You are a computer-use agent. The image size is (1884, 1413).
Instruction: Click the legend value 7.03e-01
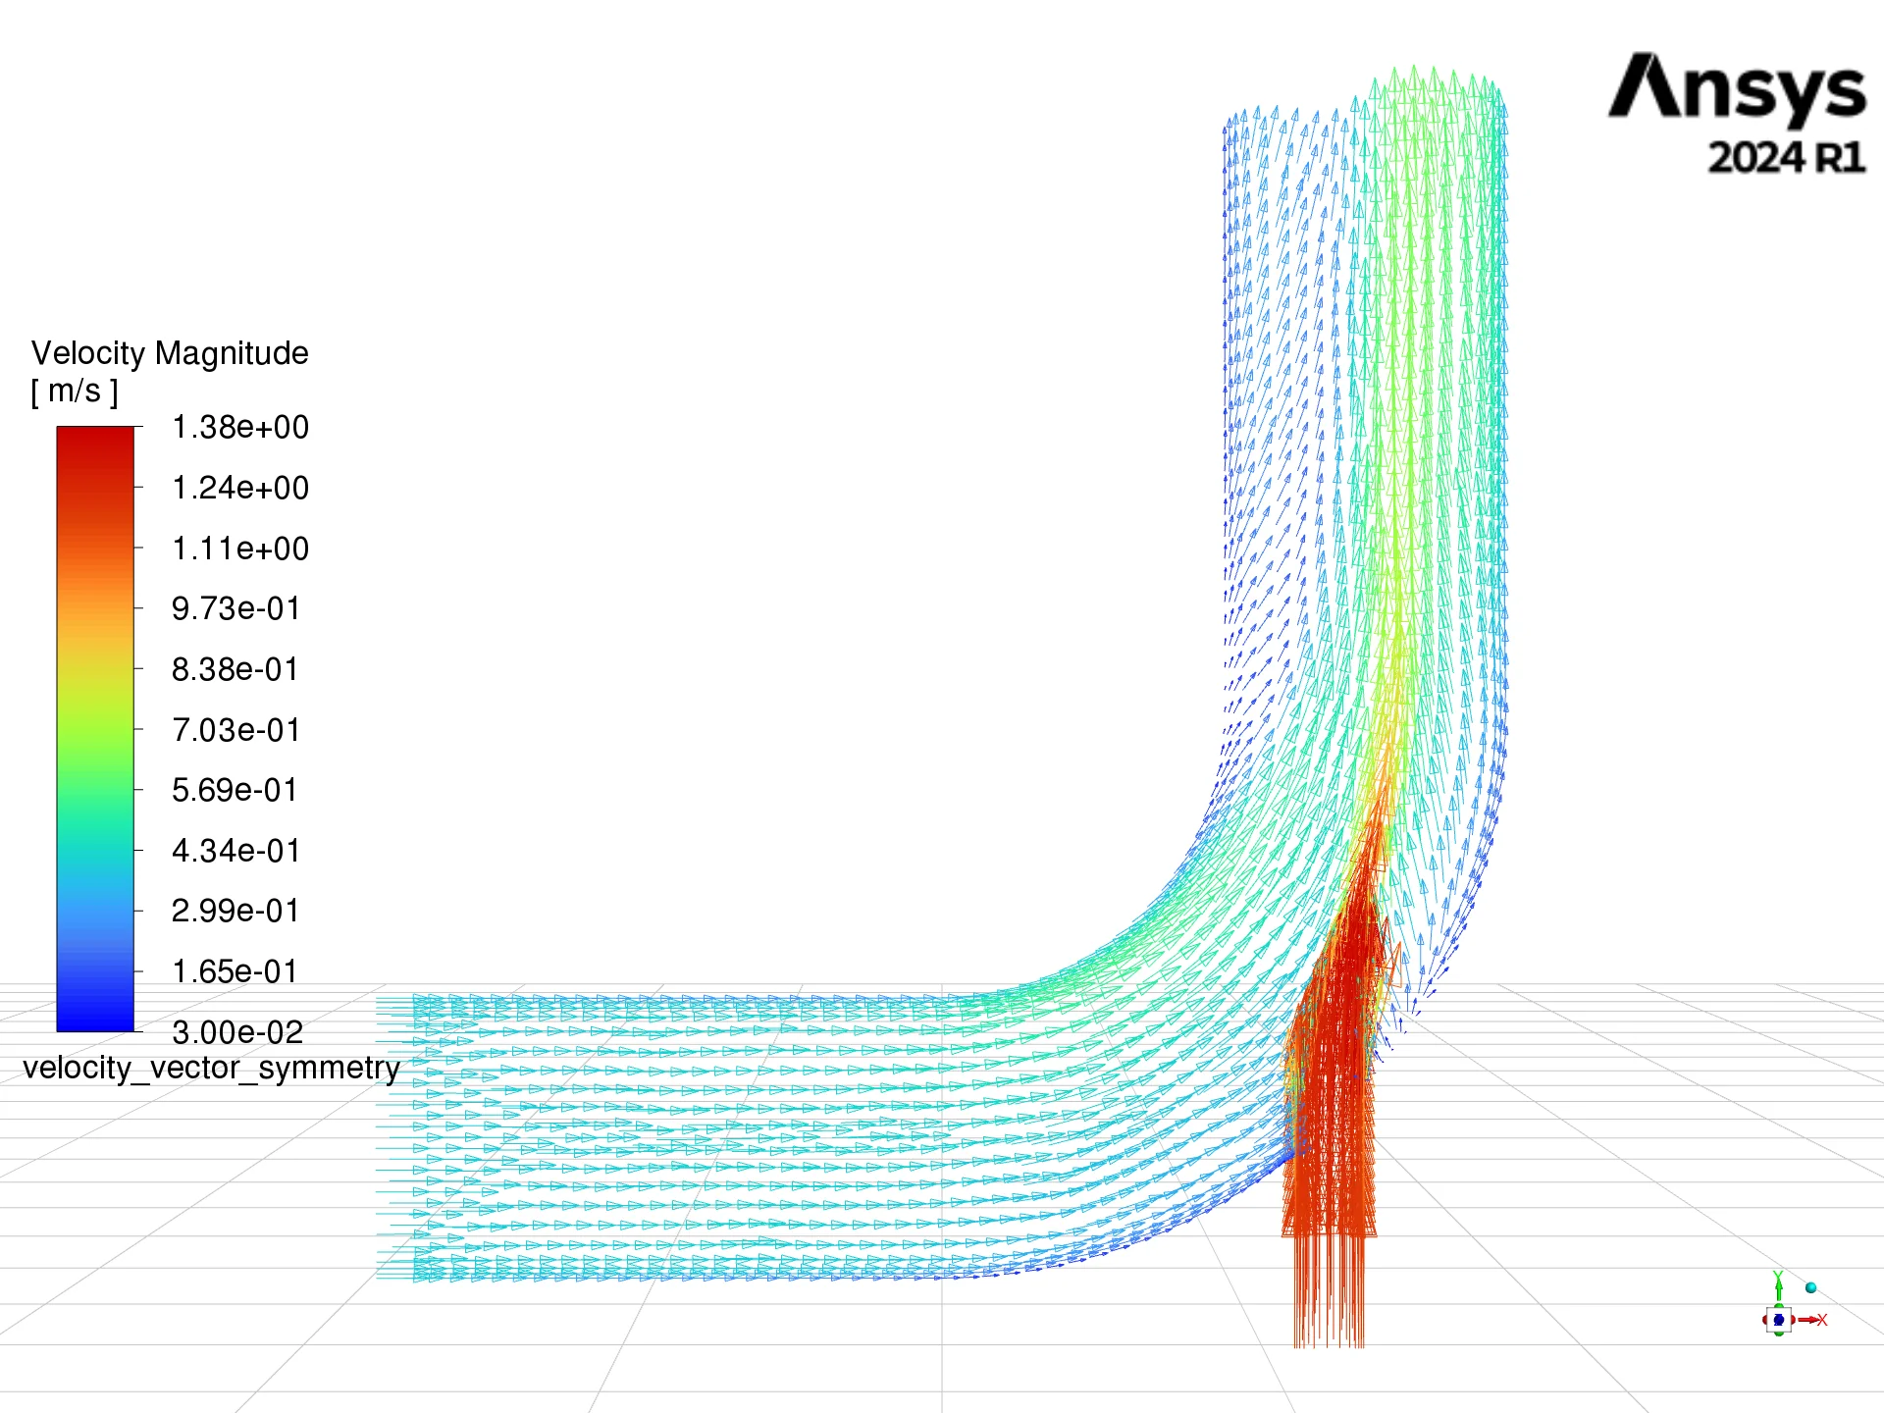click(235, 730)
